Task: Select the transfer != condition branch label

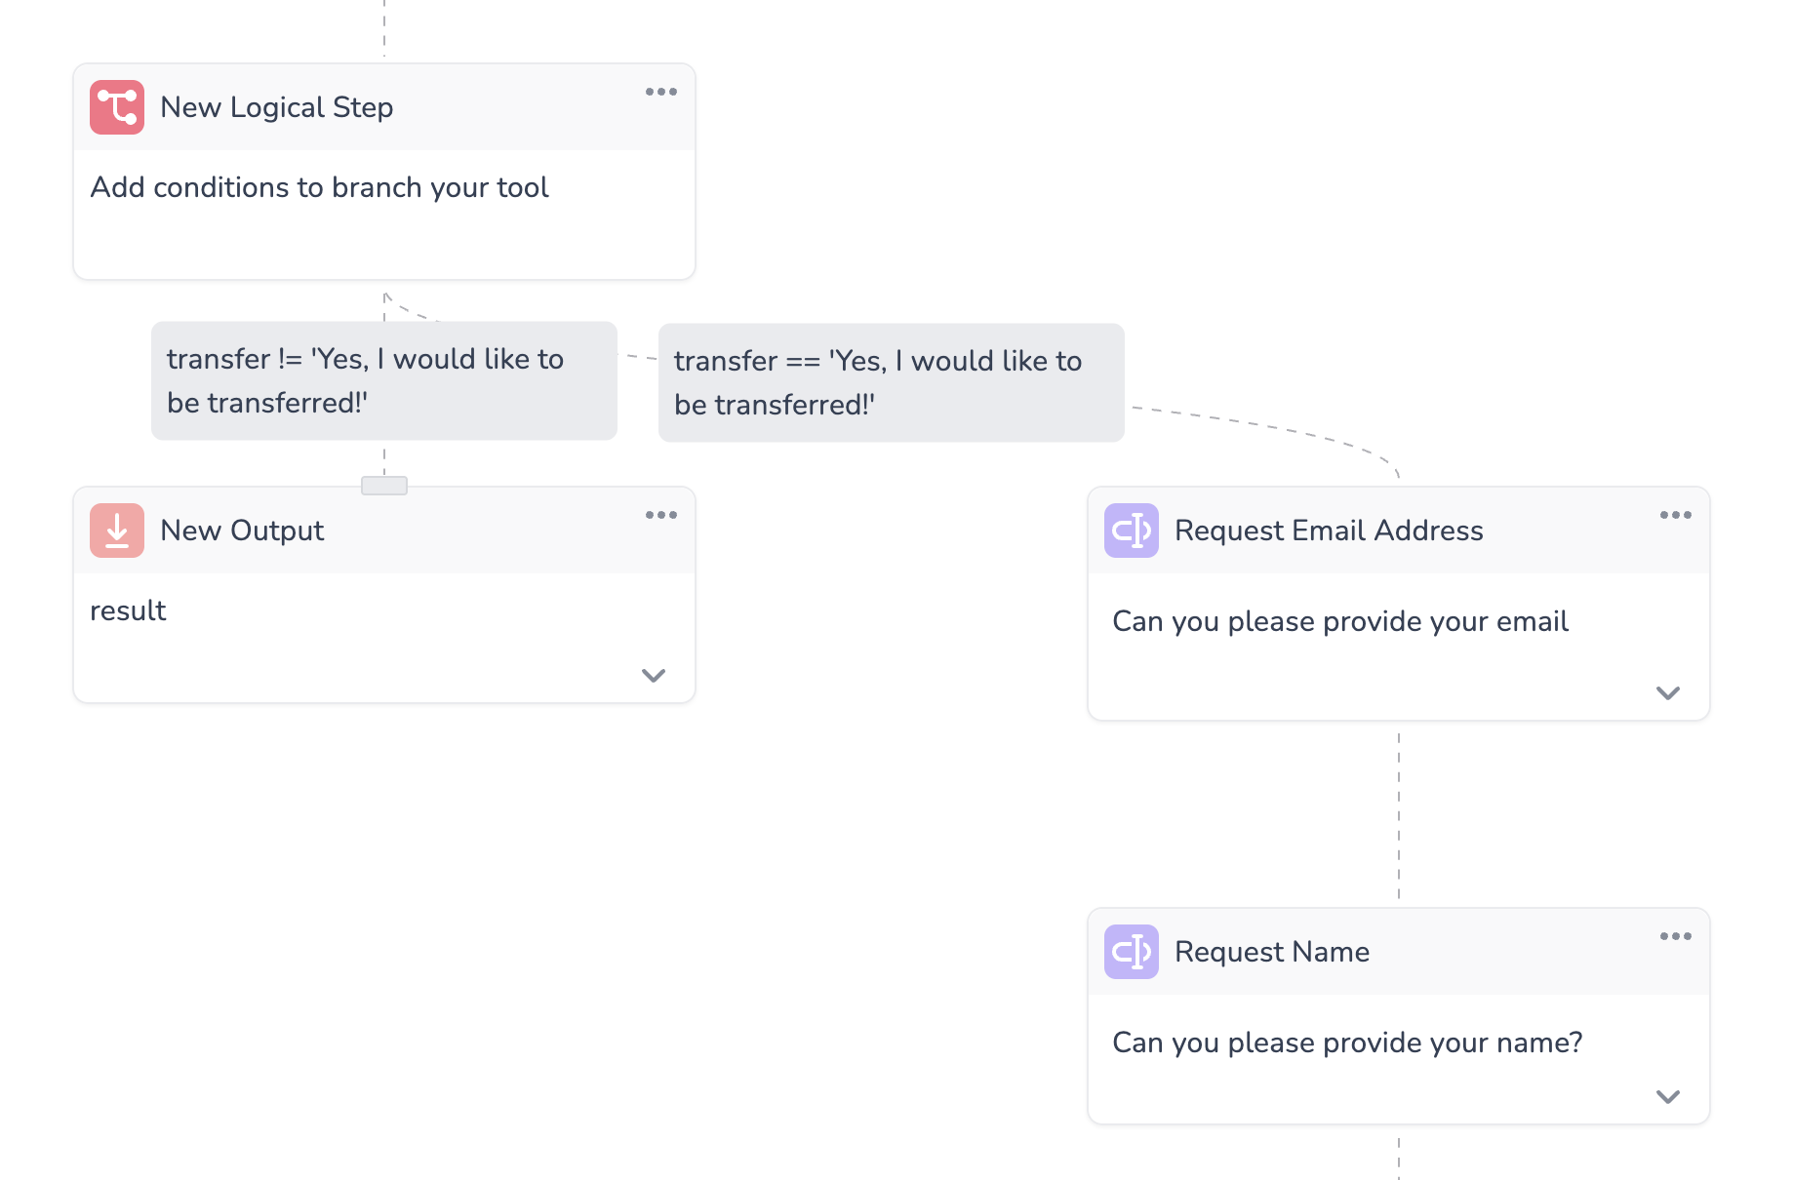Action: pos(383,380)
